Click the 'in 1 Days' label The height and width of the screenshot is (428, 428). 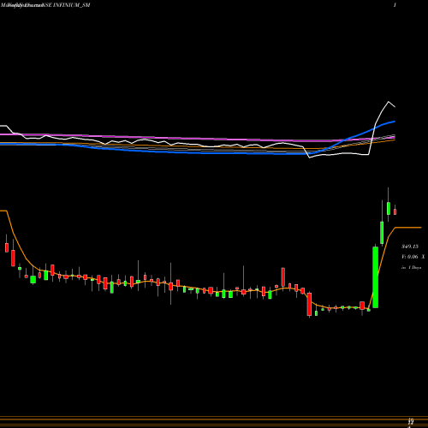pyautogui.click(x=412, y=268)
